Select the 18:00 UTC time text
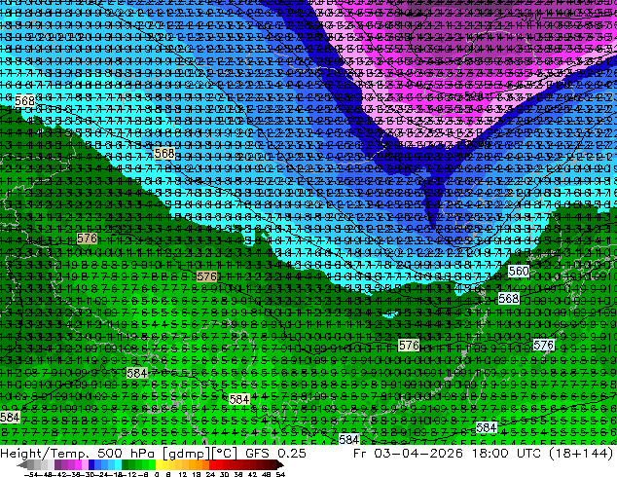This screenshot has width=617, height=477. [508, 454]
